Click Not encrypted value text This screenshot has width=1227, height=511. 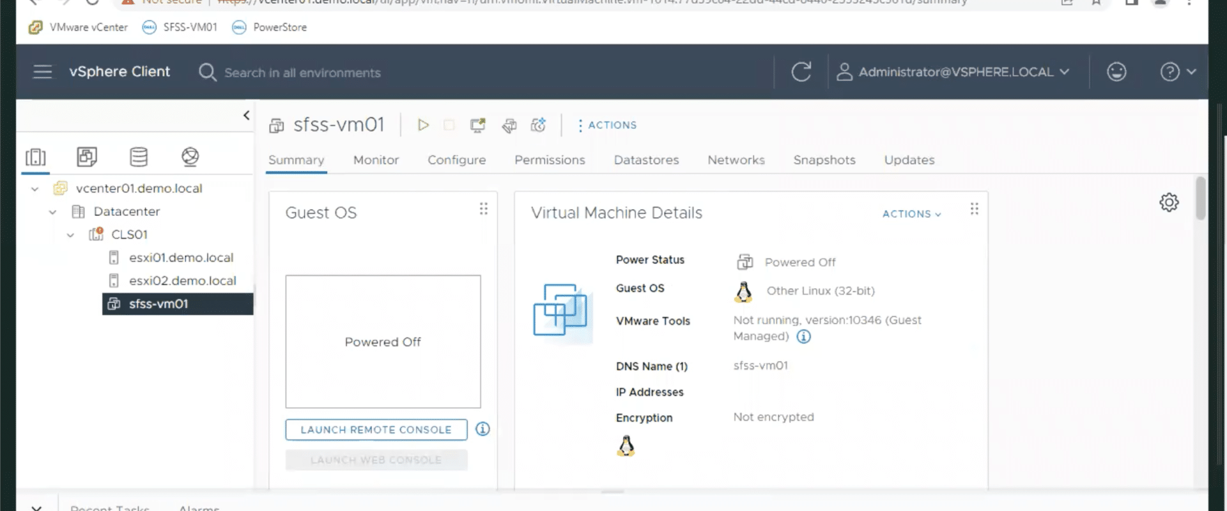pos(773,417)
